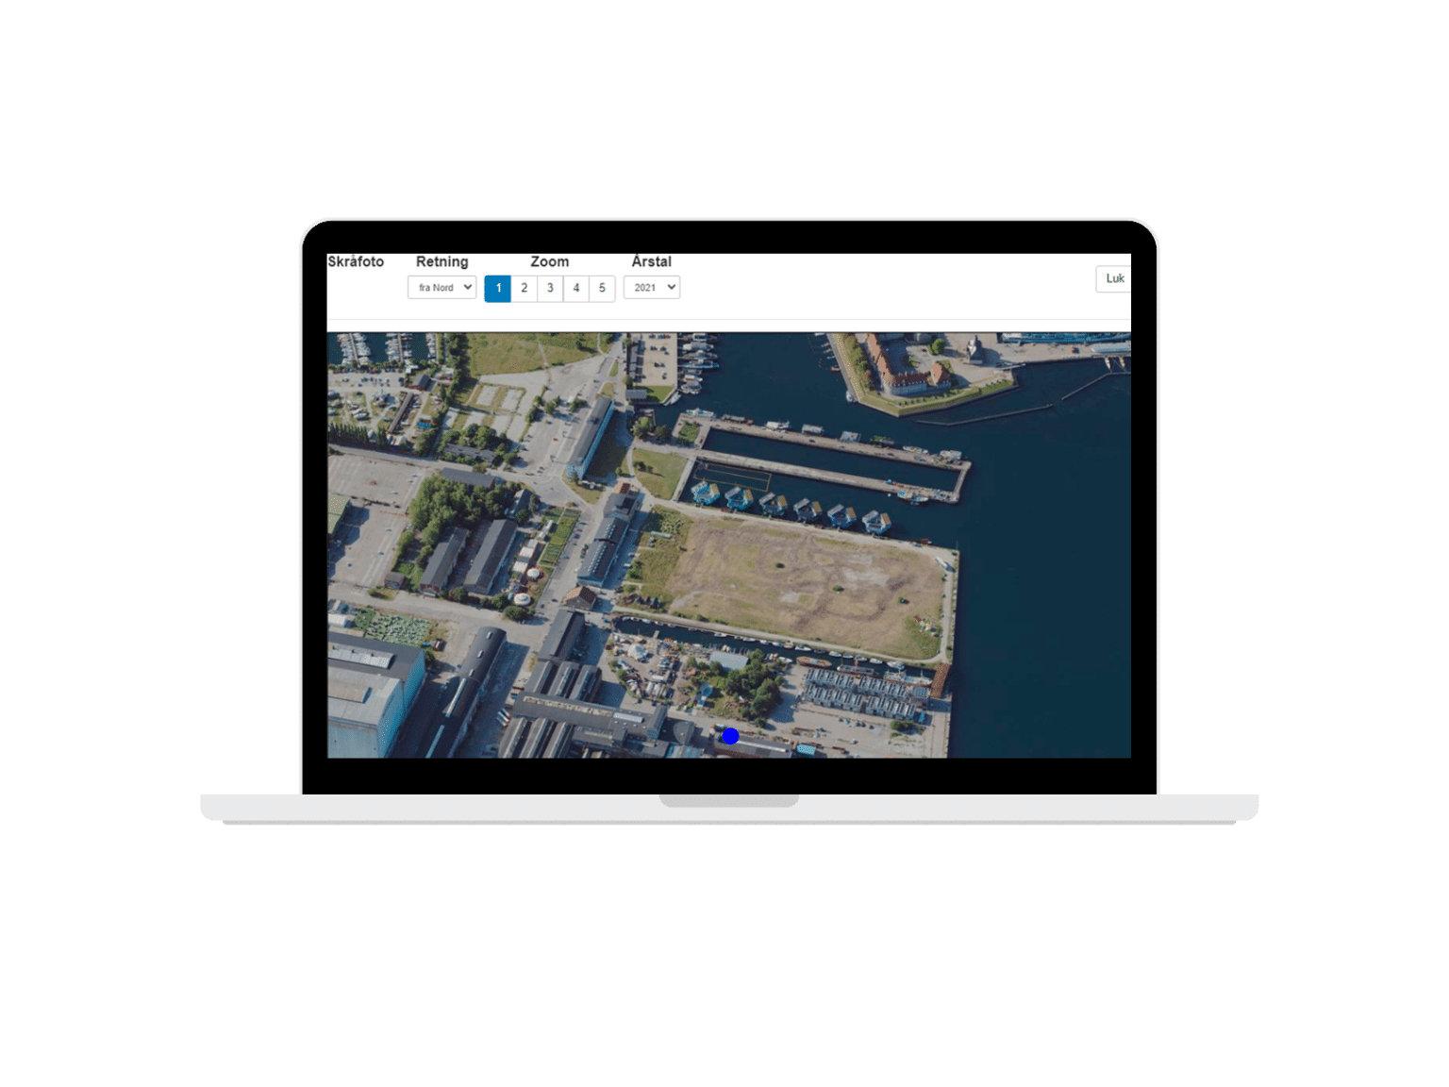
Task: Click Luk to close the viewer
Action: pyautogui.click(x=1115, y=278)
